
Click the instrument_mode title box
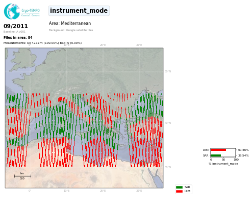click(79, 11)
